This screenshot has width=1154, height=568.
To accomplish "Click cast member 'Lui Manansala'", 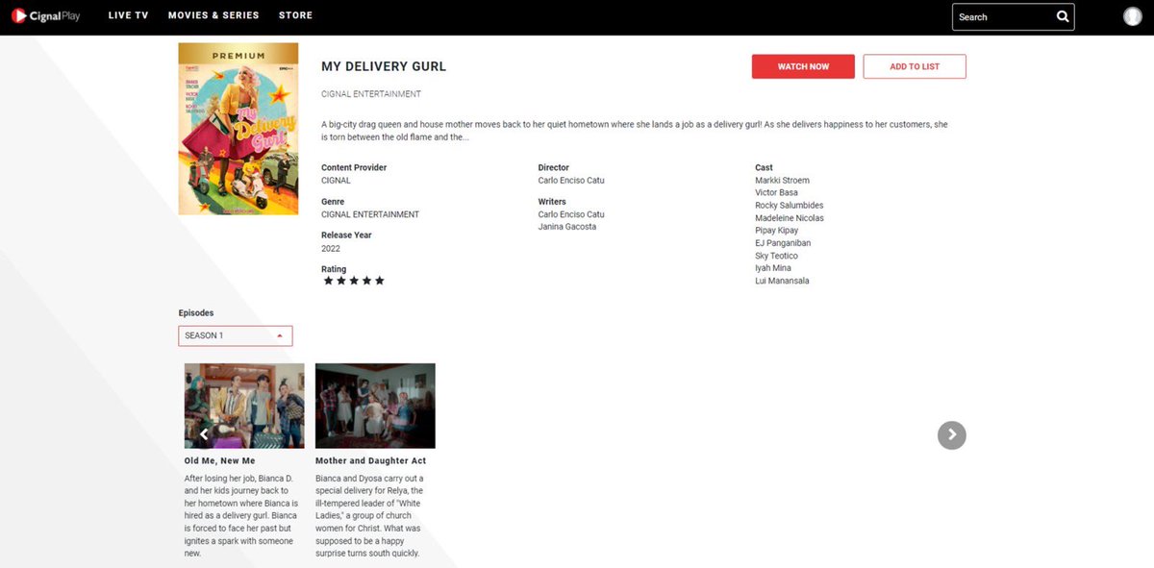I will point(783,281).
